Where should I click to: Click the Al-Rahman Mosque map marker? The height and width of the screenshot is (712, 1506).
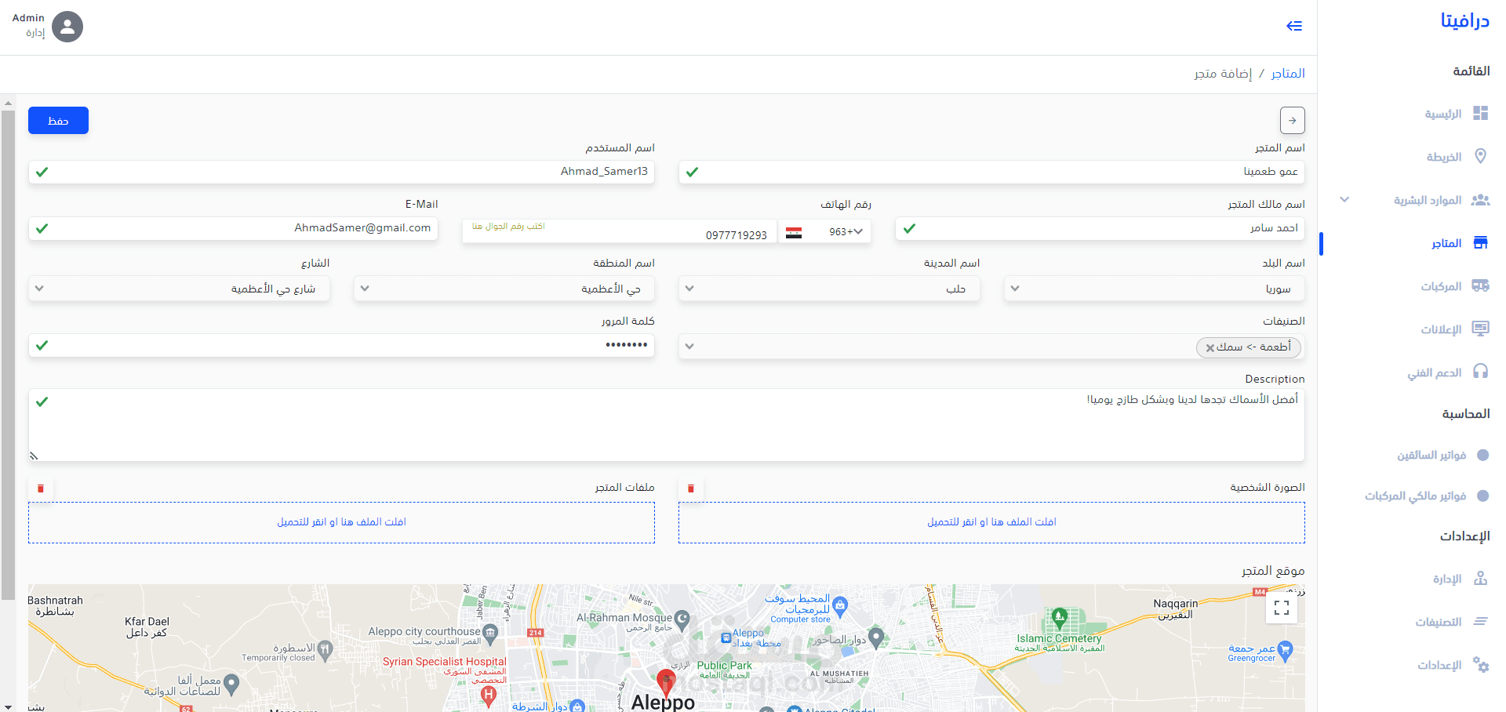[682, 619]
